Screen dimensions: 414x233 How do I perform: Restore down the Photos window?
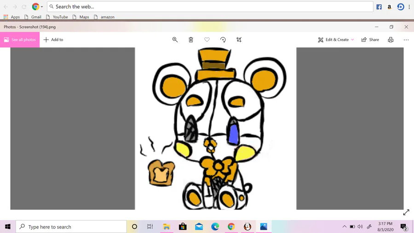tap(391, 27)
